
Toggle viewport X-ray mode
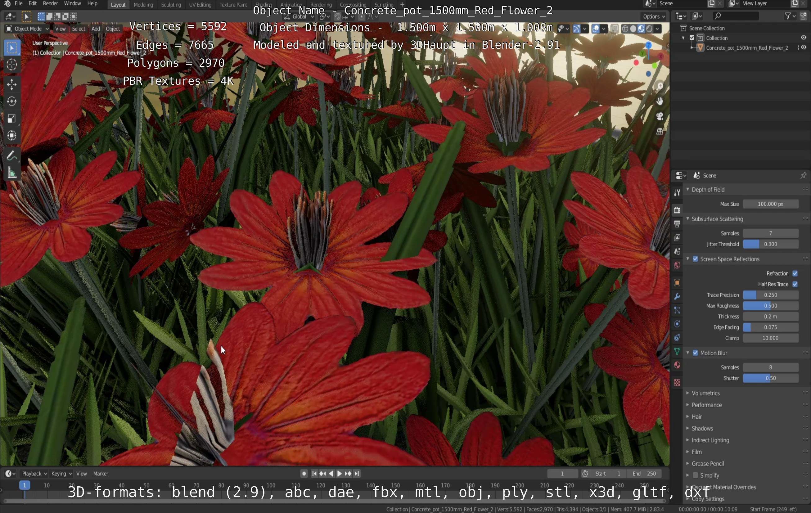(x=614, y=29)
